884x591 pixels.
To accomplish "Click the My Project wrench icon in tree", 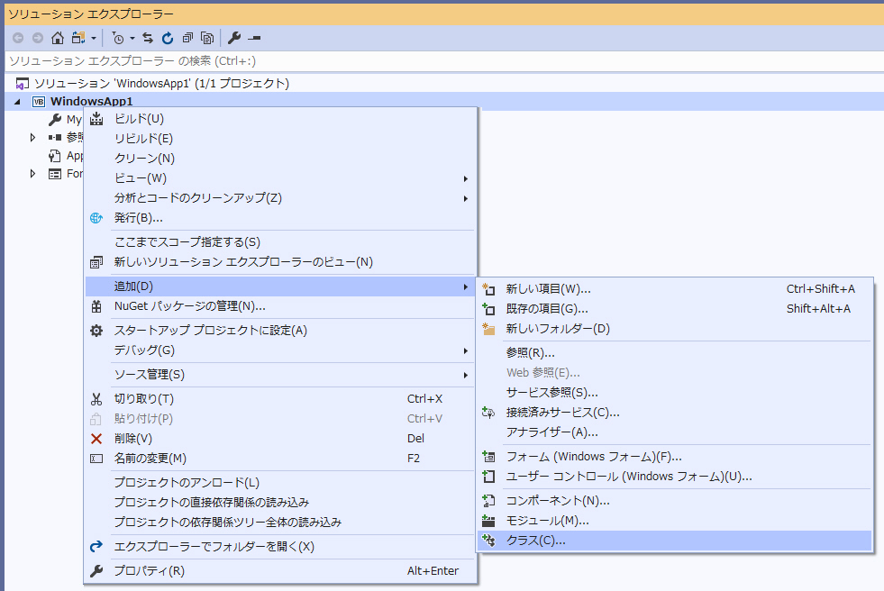I will [x=55, y=120].
